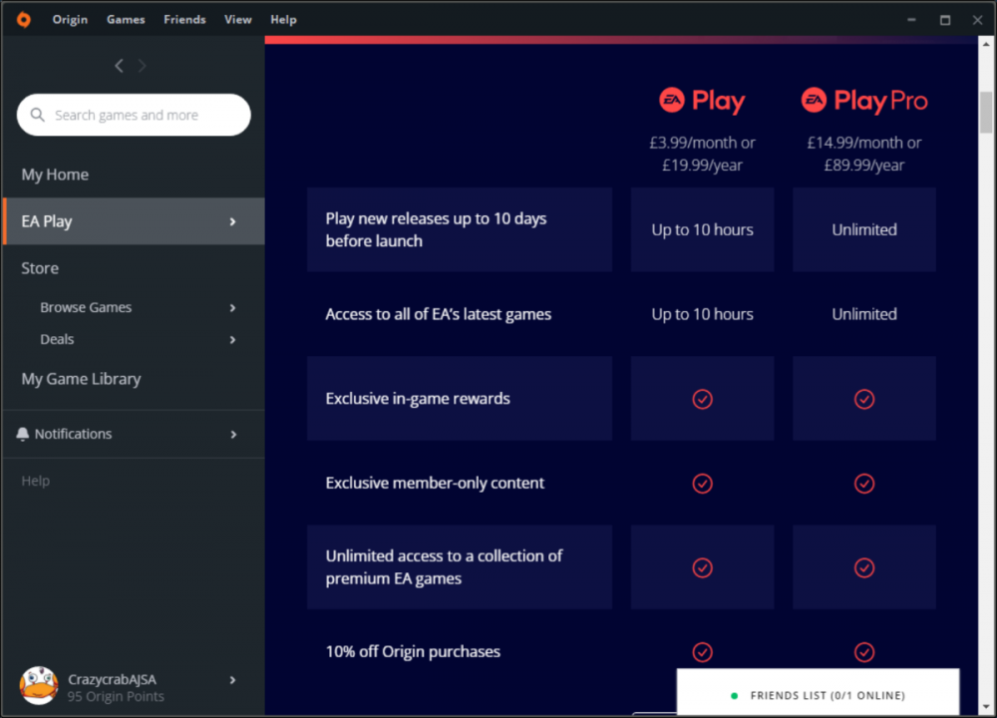The width and height of the screenshot is (997, 718).
Task: Open Browse Games
Action: click(x=86, y=308)
